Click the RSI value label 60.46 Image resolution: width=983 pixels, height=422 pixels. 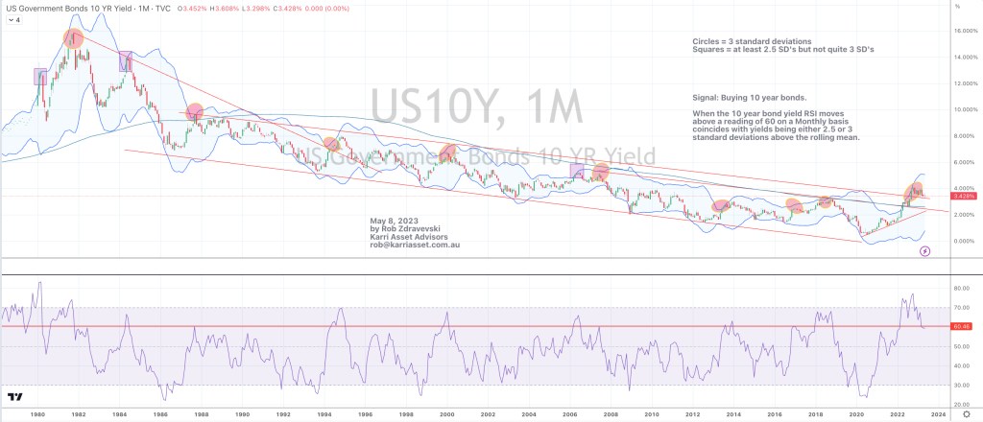click(961, 327)
